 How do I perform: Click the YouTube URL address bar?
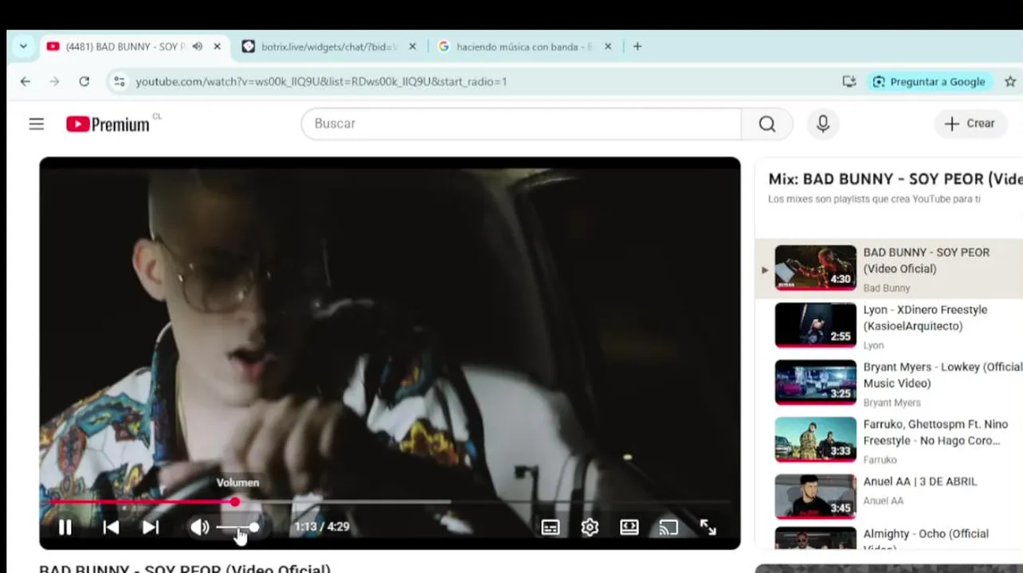click(x=321, y=81)
